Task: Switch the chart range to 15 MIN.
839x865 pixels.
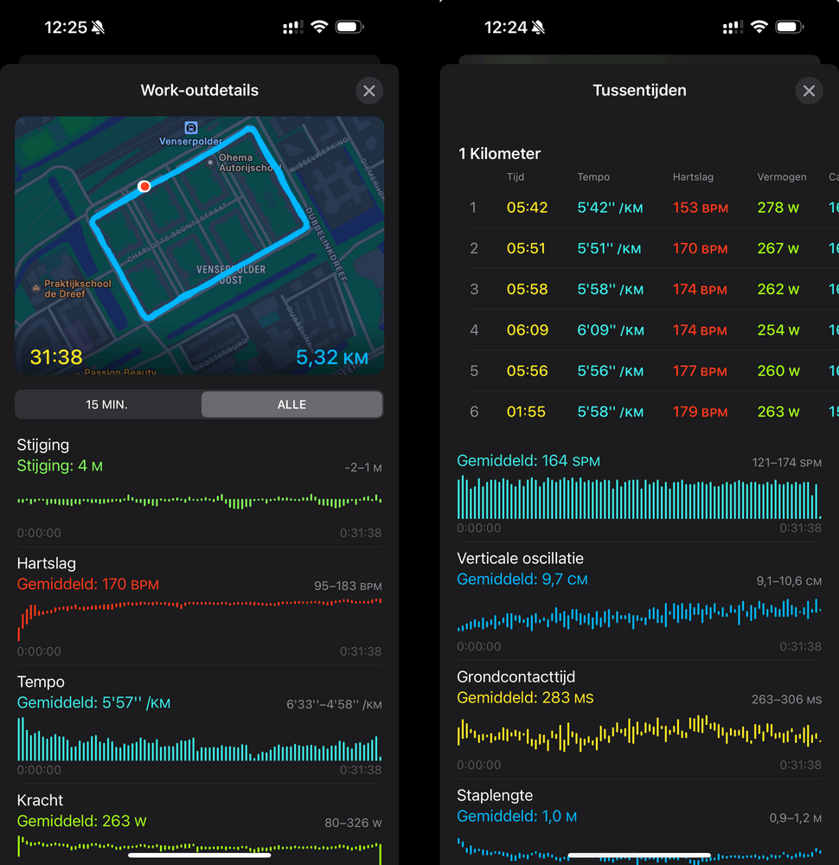Action: (x=107, y=404)
